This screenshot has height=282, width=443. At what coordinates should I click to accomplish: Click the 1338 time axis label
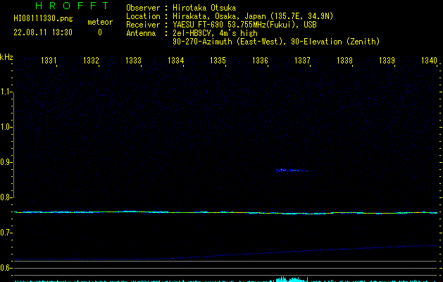344,60
